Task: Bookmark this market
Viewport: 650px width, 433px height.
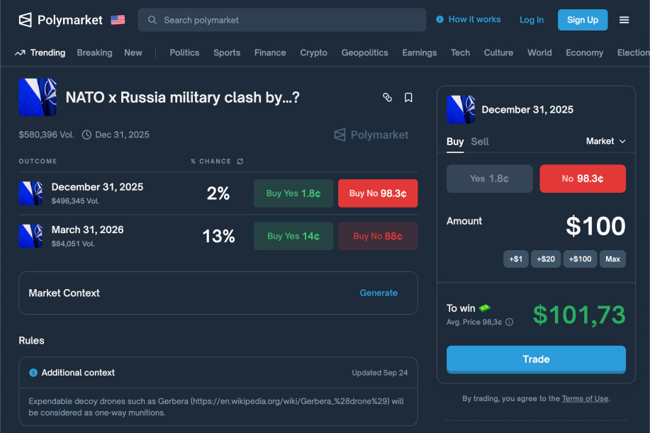Action: click(x=408, y=98)
